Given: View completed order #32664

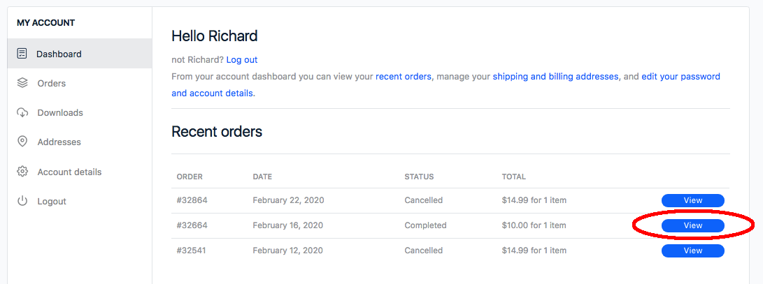Looking at the screenshot, I should (692, 225).
